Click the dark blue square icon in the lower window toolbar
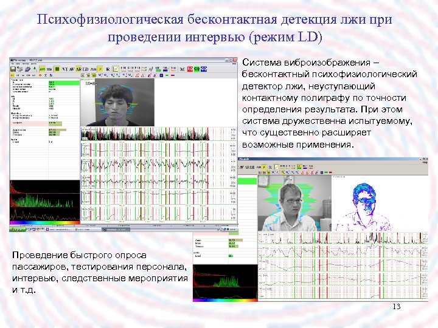 [x=322, y=173]
